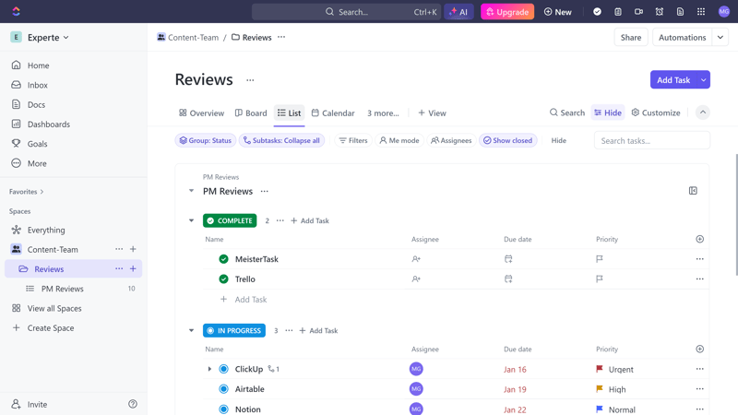Open the new doc icon in top bar

tap(680, 12)
